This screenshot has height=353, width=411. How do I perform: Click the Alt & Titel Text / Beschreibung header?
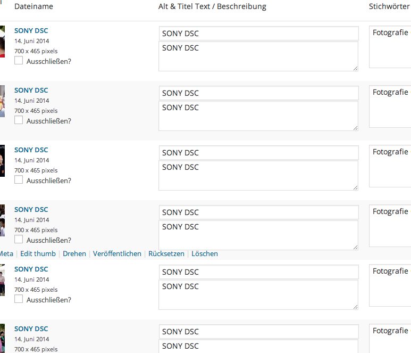(212, 7)
